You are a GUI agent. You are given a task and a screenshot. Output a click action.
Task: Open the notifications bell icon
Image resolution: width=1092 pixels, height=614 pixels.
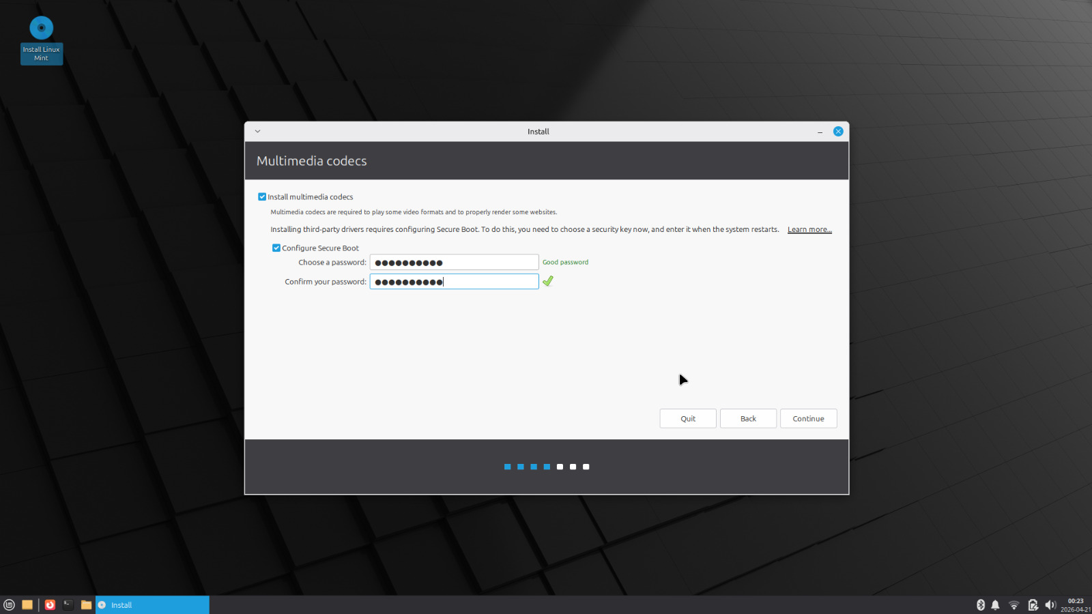(x=995, y=604)
